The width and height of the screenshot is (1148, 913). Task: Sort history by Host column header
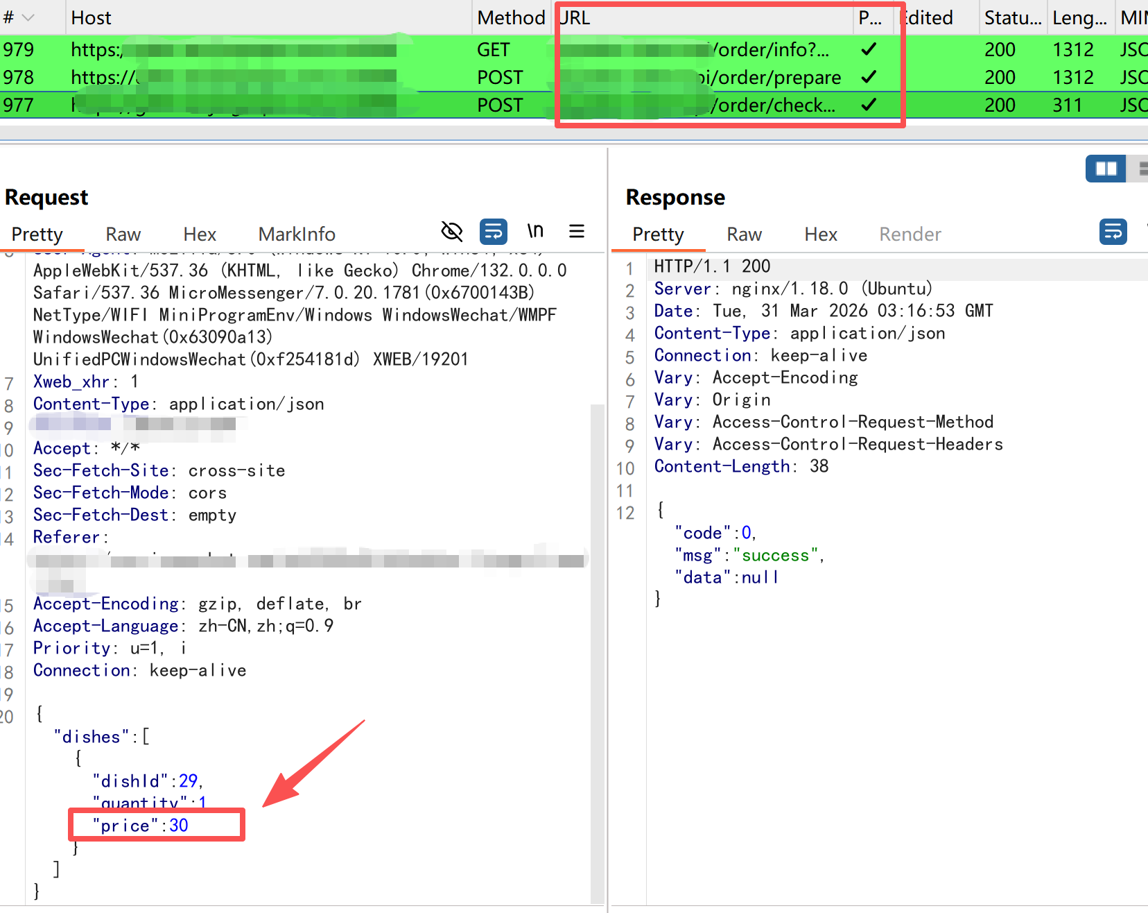coord(91,17)
